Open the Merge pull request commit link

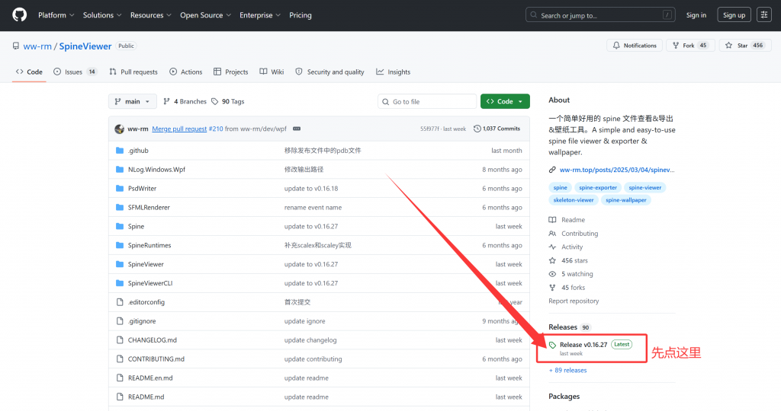pyautogui.click(x=179, y=129)
